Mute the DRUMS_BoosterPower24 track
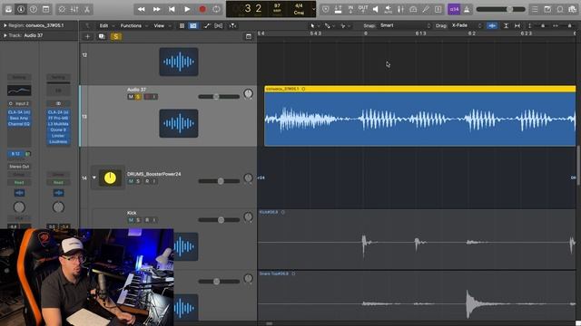The height and width of the screenshot is (326, 581). pos(131,181)
